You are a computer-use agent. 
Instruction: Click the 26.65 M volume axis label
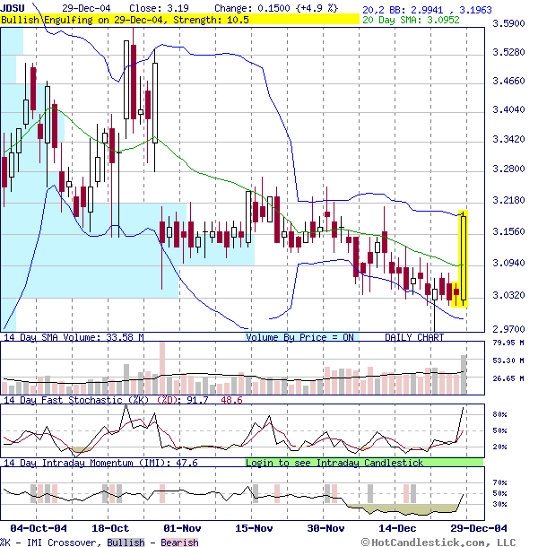[508, 378]
